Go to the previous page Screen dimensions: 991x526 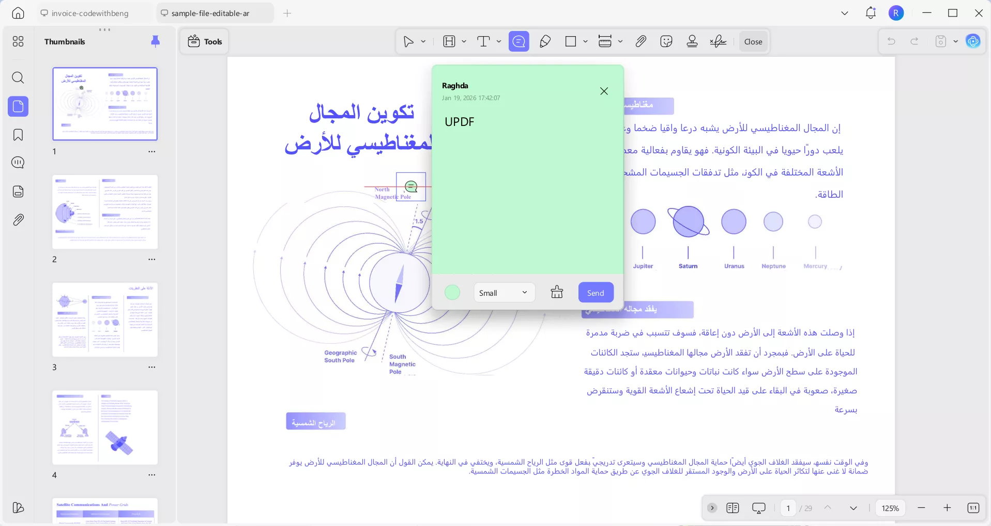[x=828, y=508]
